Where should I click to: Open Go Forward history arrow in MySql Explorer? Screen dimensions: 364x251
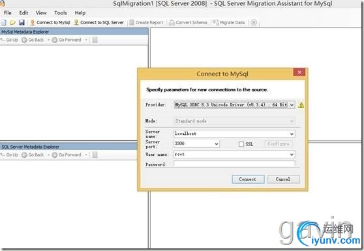click(x=86, y=40)
